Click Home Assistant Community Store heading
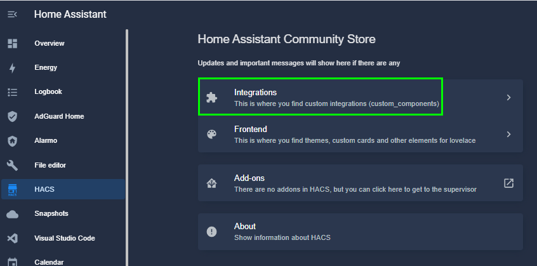The height and width of the screenshot is (266, 537). [x=287, y=39]
